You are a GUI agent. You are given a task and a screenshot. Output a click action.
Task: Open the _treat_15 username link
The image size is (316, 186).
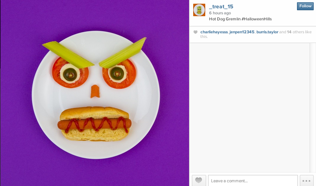coord(221,6)
